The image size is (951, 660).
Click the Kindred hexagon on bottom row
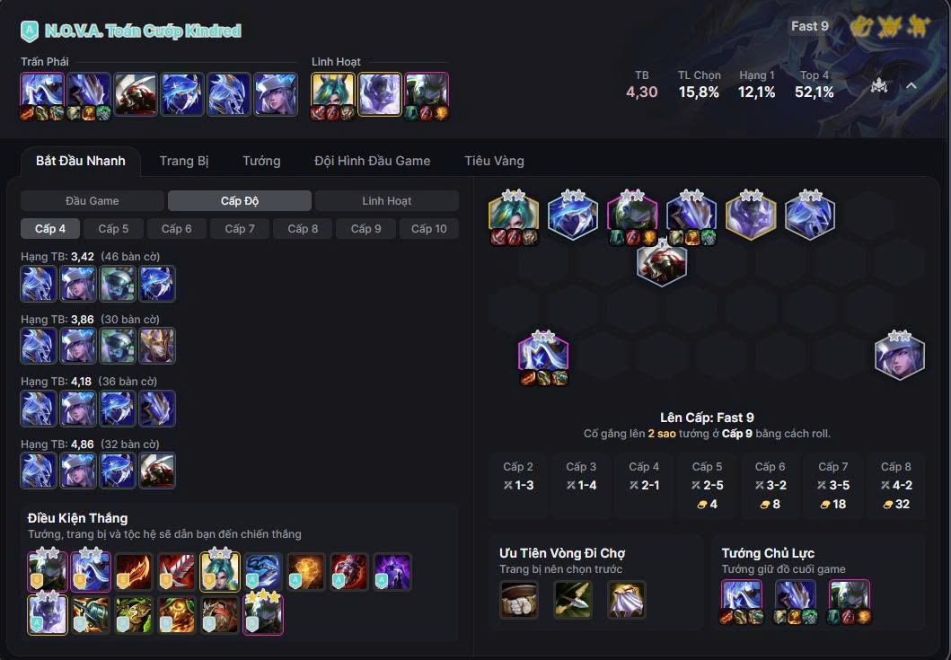click(543, 355)
